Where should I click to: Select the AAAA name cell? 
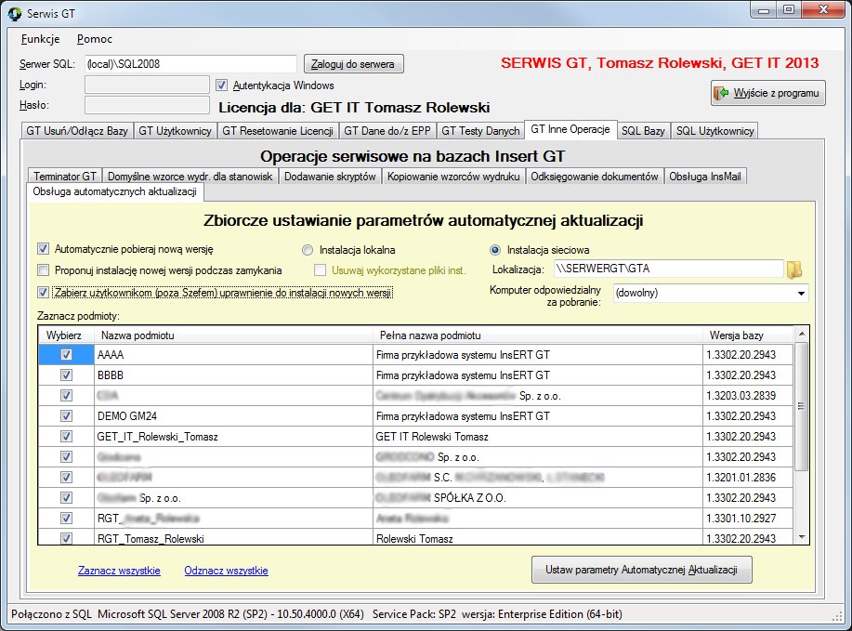[x=233, y=355]
